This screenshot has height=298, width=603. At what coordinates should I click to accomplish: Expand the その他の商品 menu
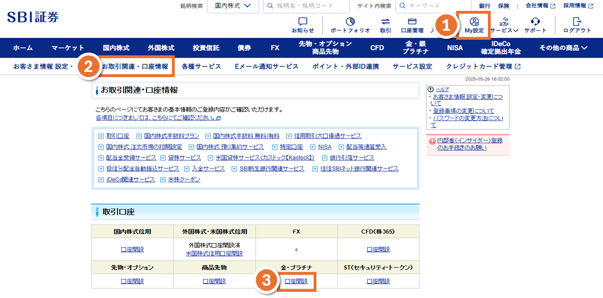coord(563,48)
